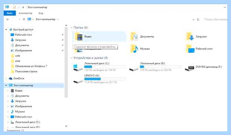Click the computer icon in address bar

pos(29,19)
